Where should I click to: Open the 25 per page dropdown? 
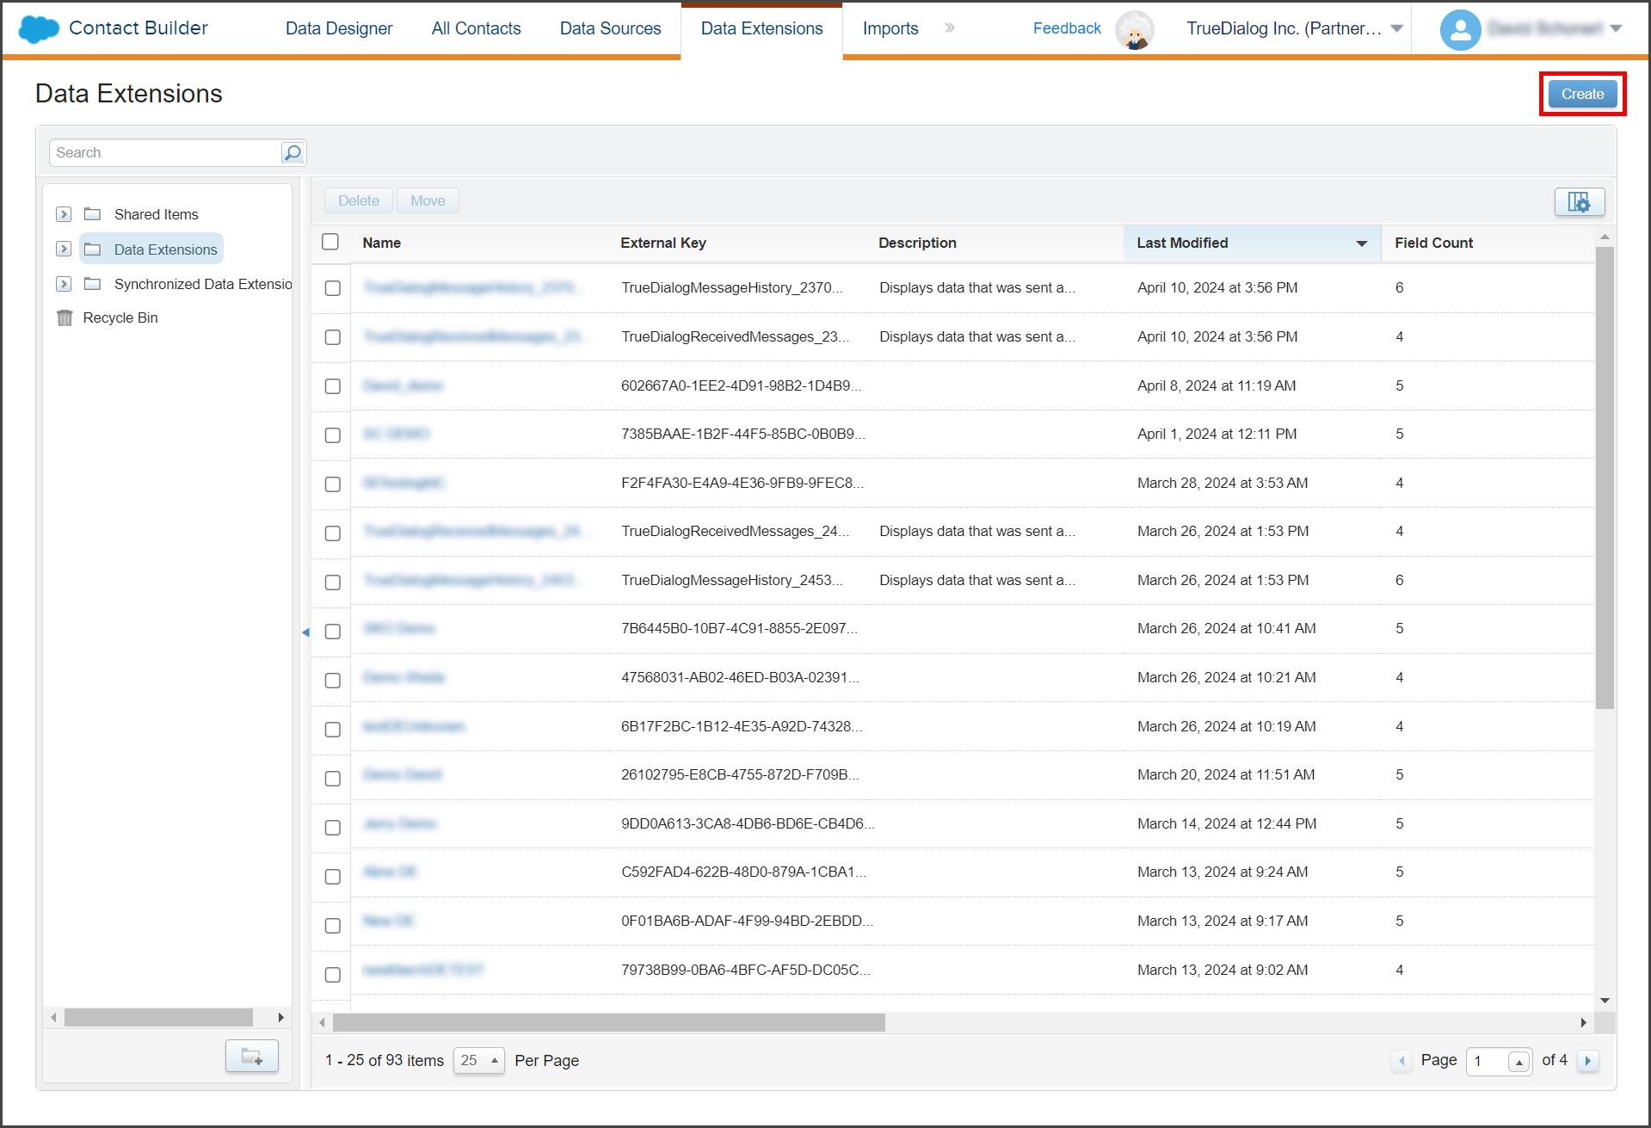(478, 1060)
